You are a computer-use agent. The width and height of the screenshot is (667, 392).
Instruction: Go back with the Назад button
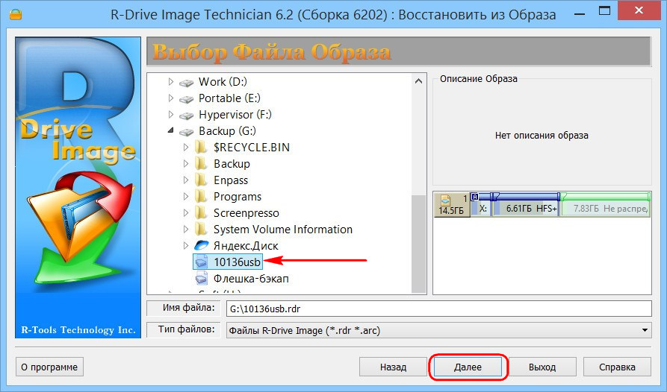coord(393,367)
